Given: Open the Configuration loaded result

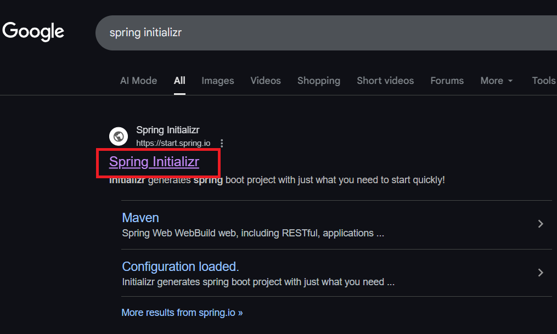Looking at the screenshot, I should pyautogui.click(x=179, y=267).
